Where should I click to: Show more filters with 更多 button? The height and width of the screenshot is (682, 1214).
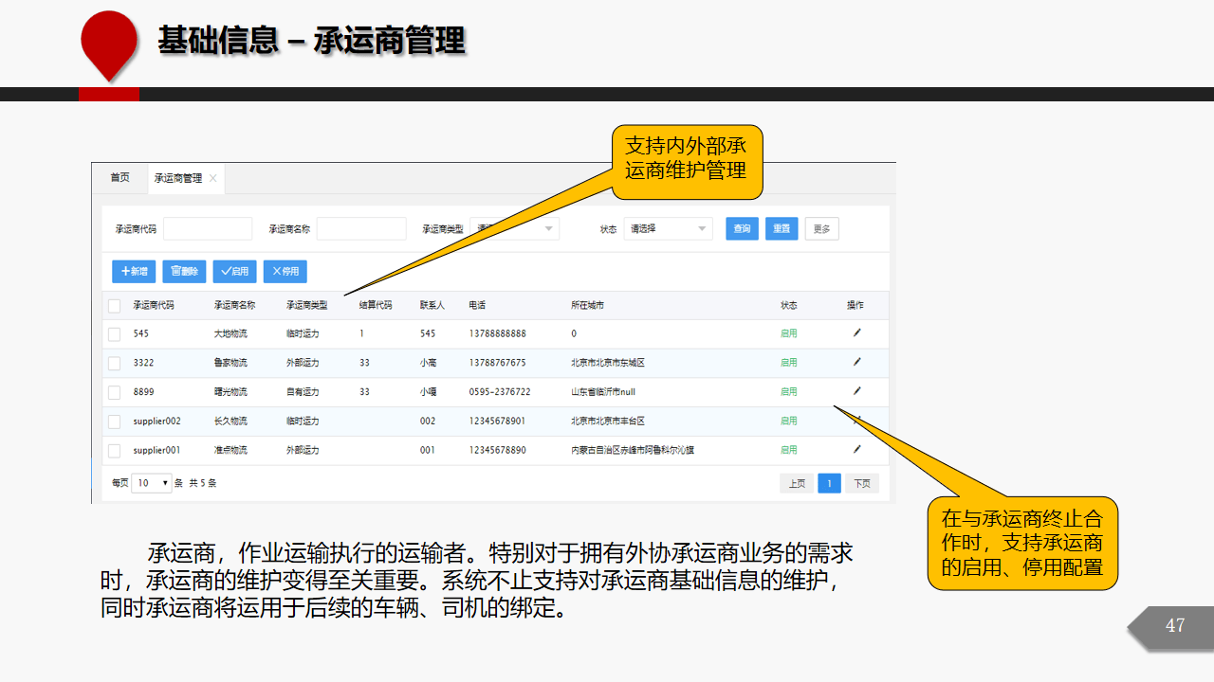[x=821, y=228]
